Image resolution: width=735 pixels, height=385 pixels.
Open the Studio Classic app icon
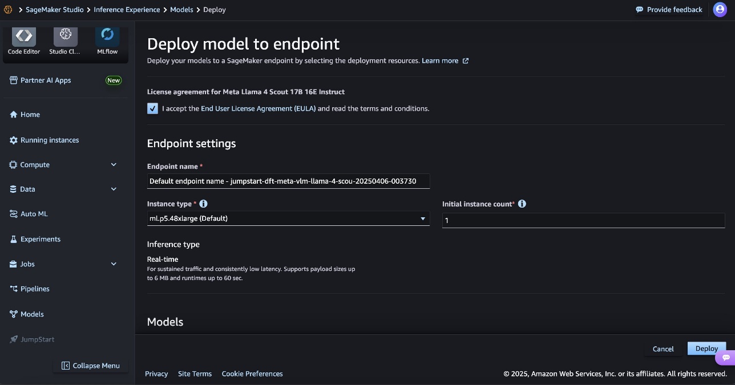tap(65, 37)
